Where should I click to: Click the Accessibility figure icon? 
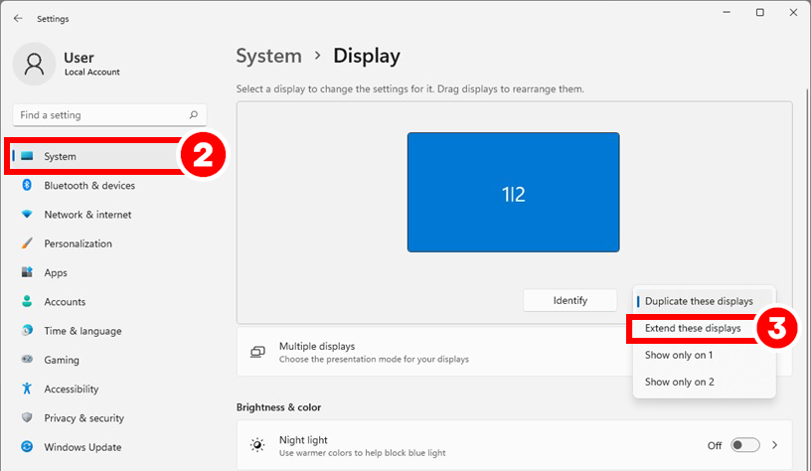[27, 389]
